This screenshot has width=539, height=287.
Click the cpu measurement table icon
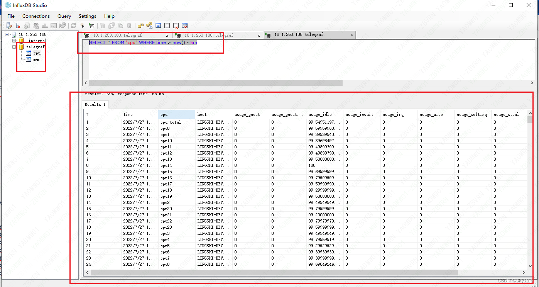pyautogui.click(x=29, y=53)
